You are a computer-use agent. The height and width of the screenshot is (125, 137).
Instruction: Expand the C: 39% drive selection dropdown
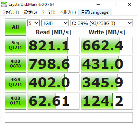102,23
